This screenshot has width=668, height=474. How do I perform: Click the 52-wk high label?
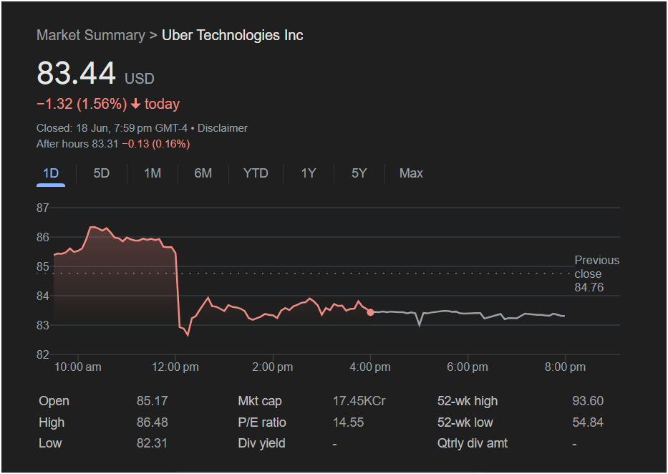click(x=468, y=401)
